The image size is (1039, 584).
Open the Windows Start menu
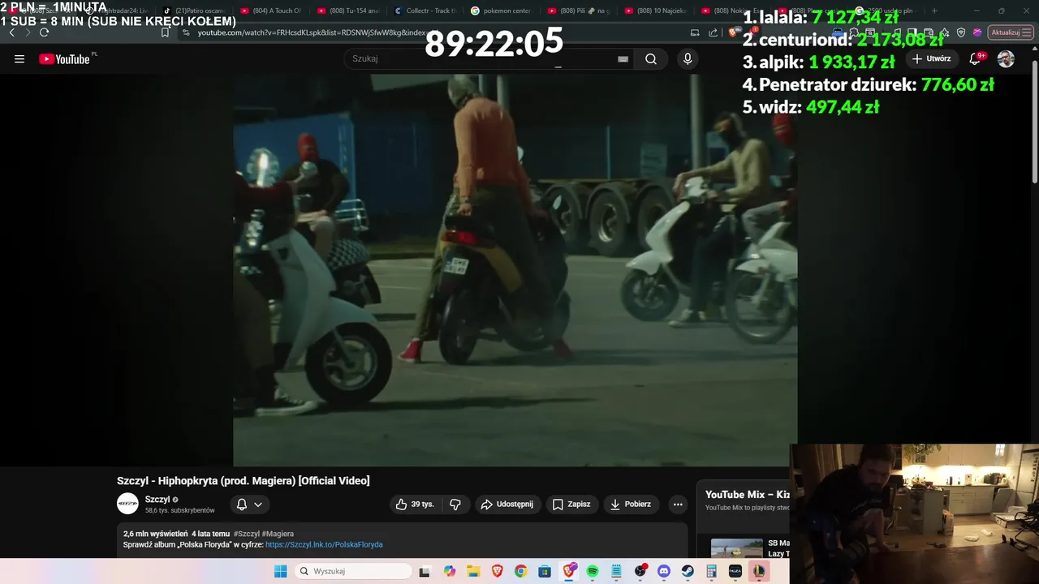tap(280, 571)
